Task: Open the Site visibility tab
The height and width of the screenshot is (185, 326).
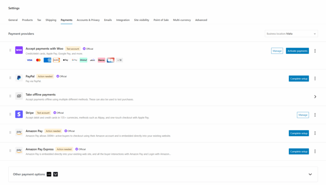Action: point(141,20)
